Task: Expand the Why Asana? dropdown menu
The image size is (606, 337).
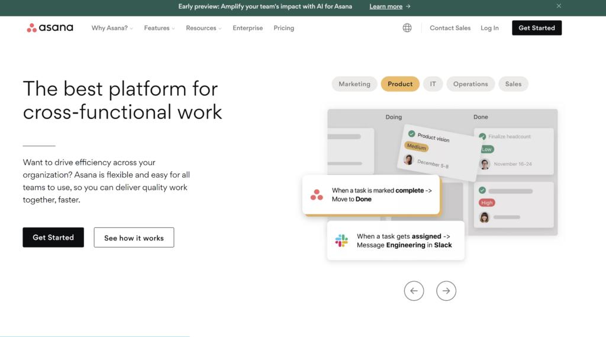Action: [112, 28]
